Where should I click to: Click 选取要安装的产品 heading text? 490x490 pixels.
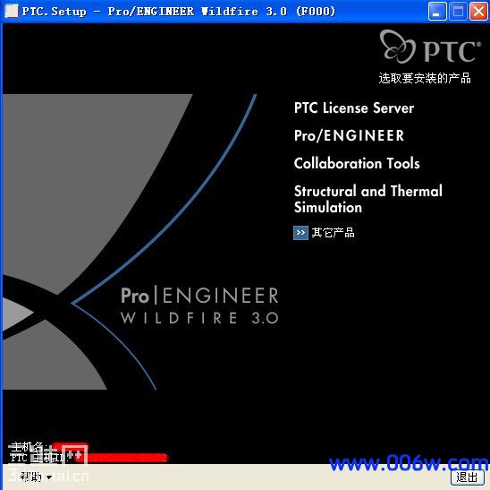(425, 78)
